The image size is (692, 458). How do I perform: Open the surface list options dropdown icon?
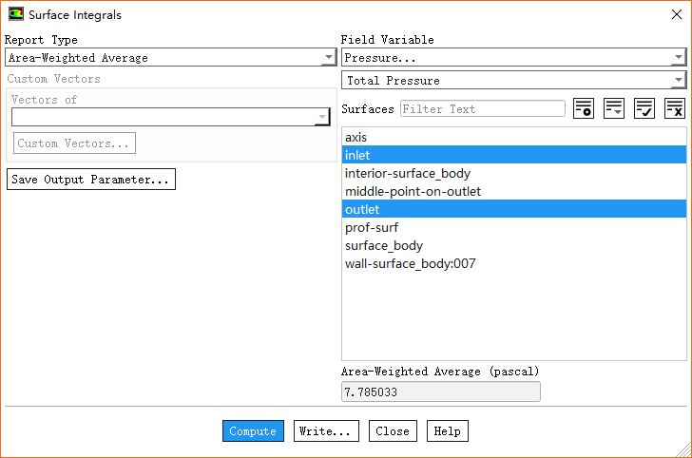tap(614, 108)
